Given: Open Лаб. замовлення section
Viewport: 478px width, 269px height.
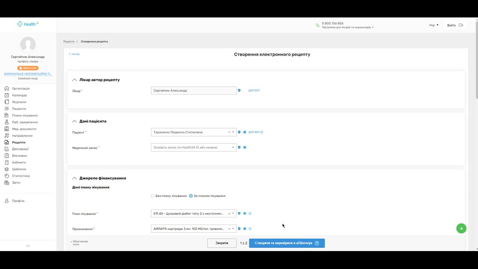Looking at the screenshot, I should coord(25,122).
